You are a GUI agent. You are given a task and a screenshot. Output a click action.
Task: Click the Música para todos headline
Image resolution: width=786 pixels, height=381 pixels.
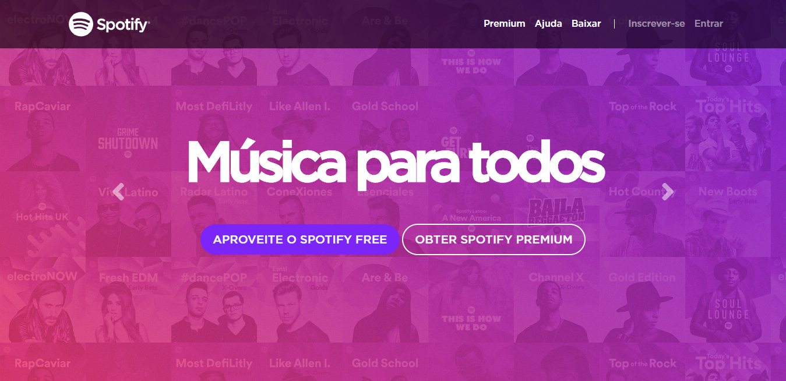395,162
